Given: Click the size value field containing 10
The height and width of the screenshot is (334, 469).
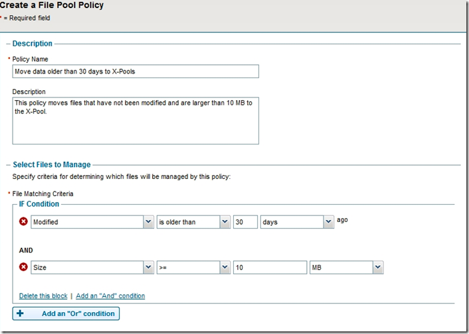Looking at the screenshot, I should [x=270, y=268].
